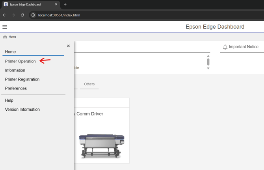Screen dimensions: 264x170
Task: Reload the page with refresh icon
Action: (22, 15)
